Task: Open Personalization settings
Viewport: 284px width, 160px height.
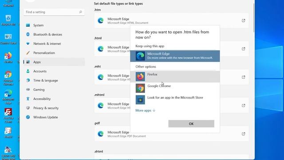Action: pos(54,53)
